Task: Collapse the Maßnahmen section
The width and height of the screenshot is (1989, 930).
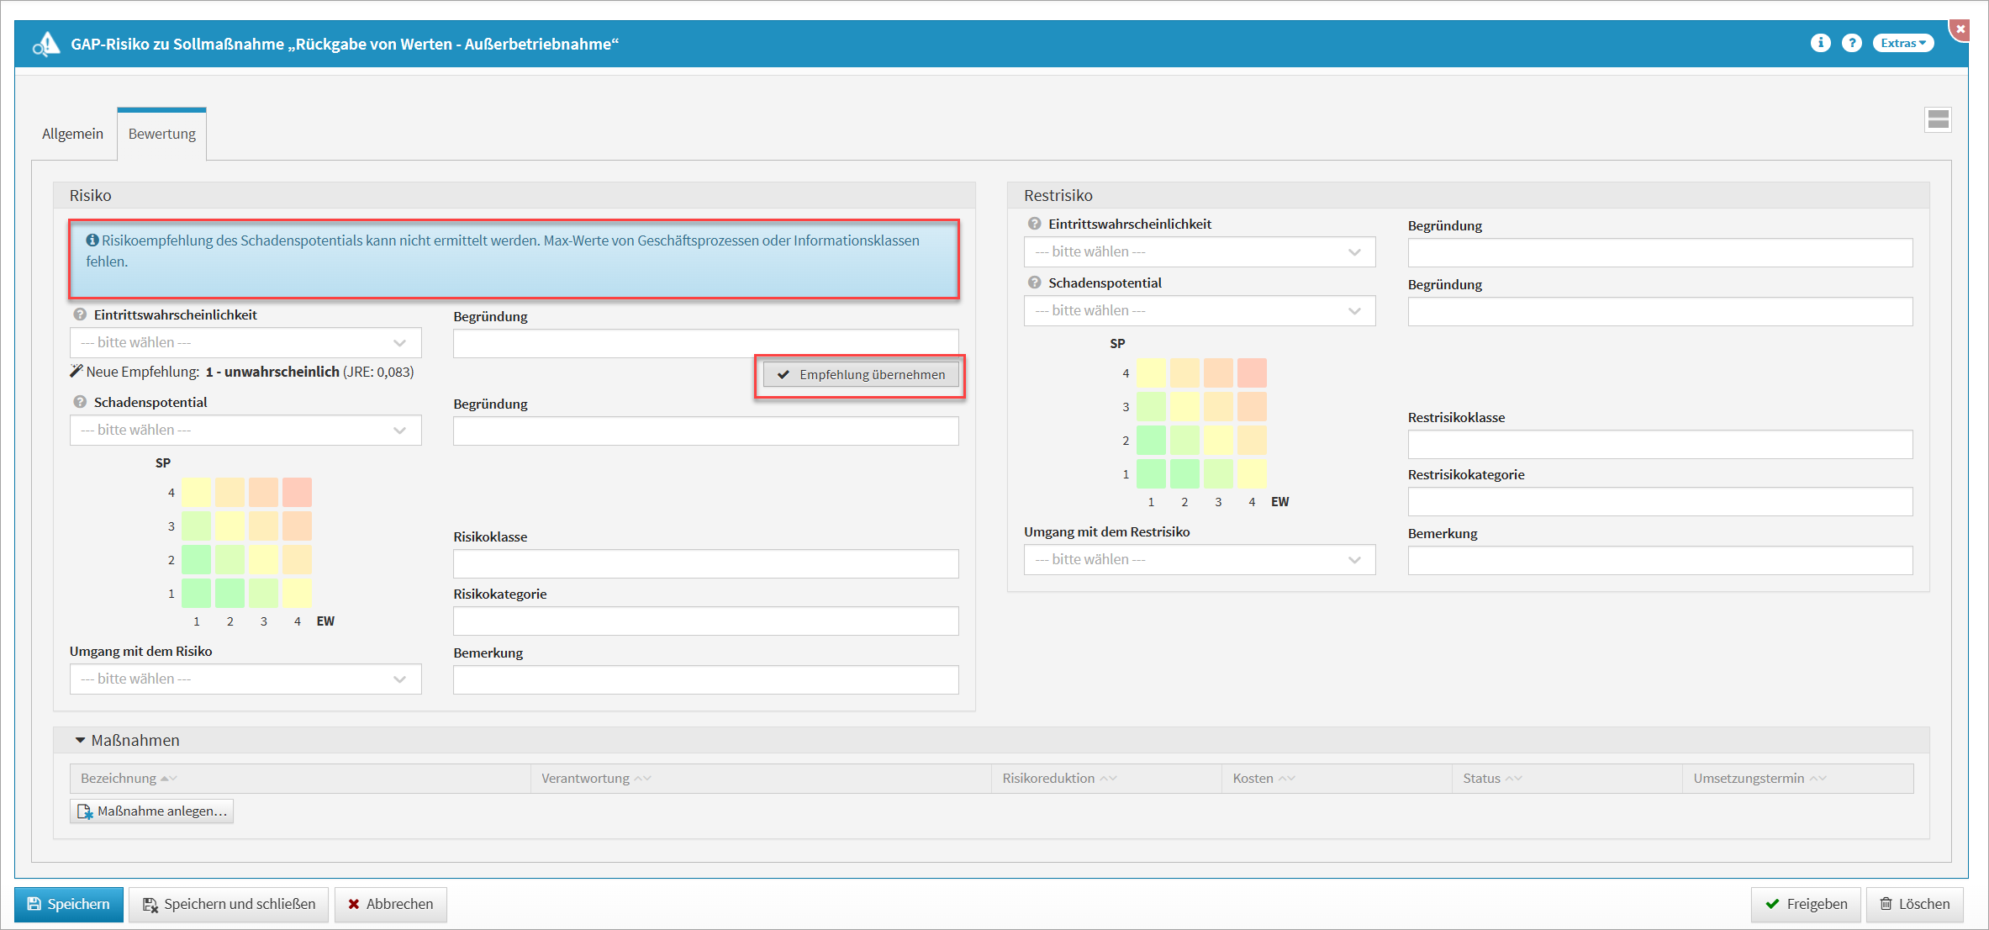Action: click(x=81, y=740)
